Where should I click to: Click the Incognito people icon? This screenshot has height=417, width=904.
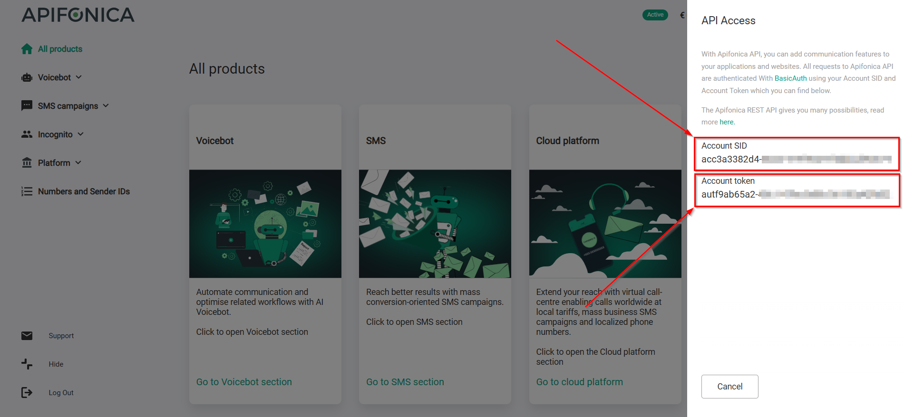pos(27,134)
